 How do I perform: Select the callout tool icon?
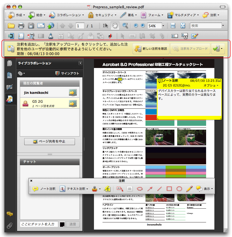click(x=120, y=189)
